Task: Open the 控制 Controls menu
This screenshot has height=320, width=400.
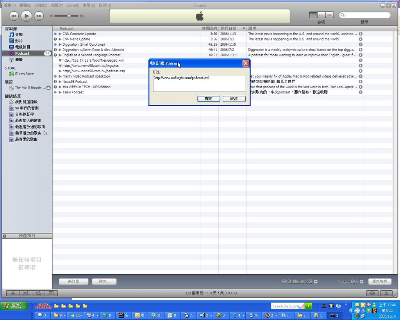Action: click(x=41, y=5)
